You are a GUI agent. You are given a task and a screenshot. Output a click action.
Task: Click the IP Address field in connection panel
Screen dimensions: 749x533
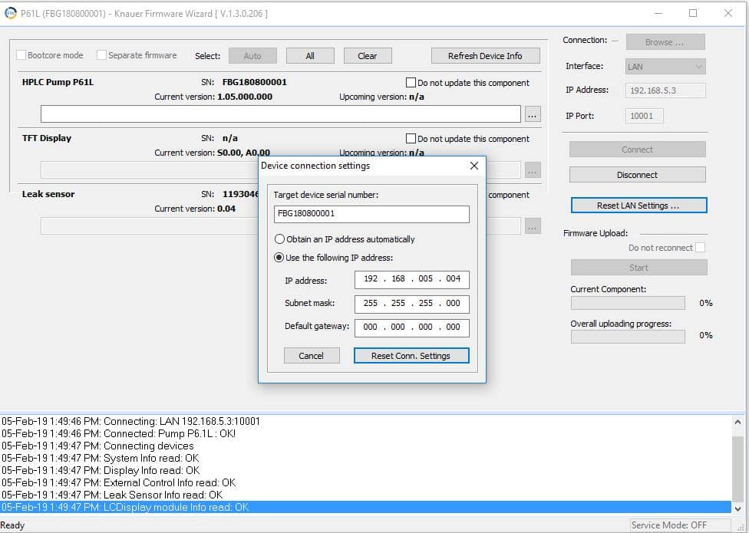pyautogui.click(x=665, y=90)
